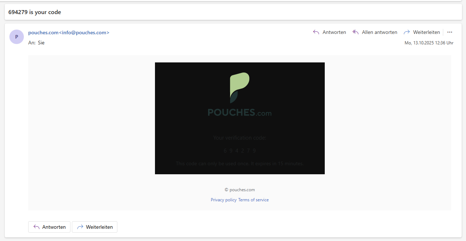
Task: Click the email subject '694279 is your code'
Action: pyautogui.click(x=35, y=12)
